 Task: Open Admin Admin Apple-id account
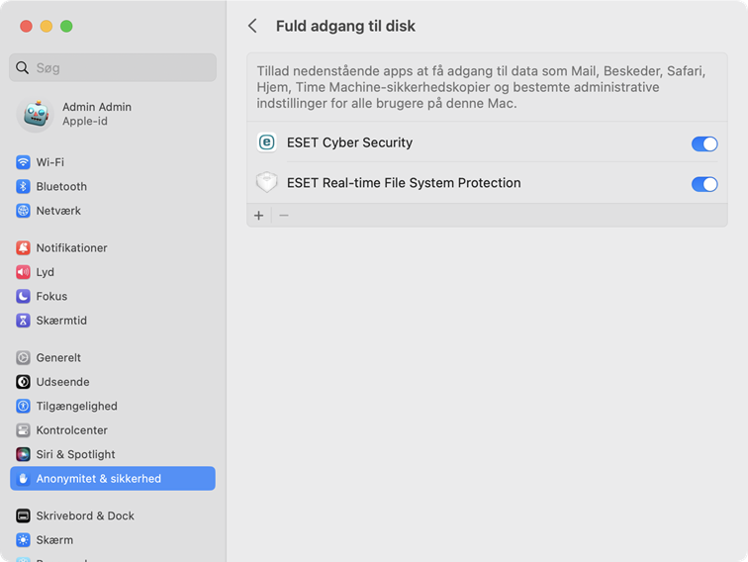(x=113, y=115)
